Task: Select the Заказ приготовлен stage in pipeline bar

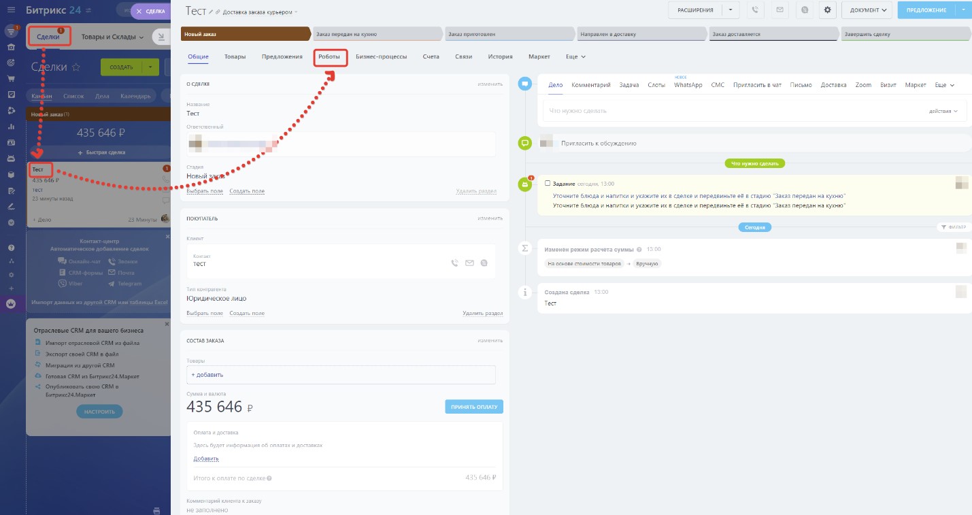Action: coord(509,34)
